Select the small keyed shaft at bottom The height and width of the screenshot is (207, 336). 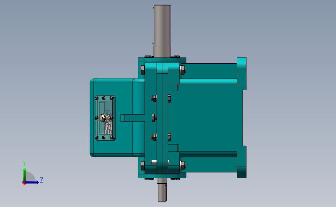(x=162, y=190)
